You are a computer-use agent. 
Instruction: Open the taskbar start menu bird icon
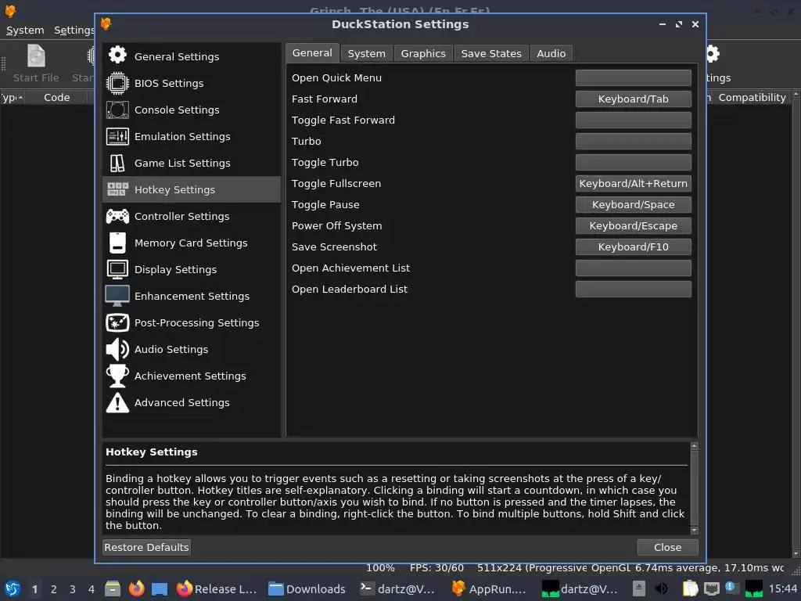(13, 588)
